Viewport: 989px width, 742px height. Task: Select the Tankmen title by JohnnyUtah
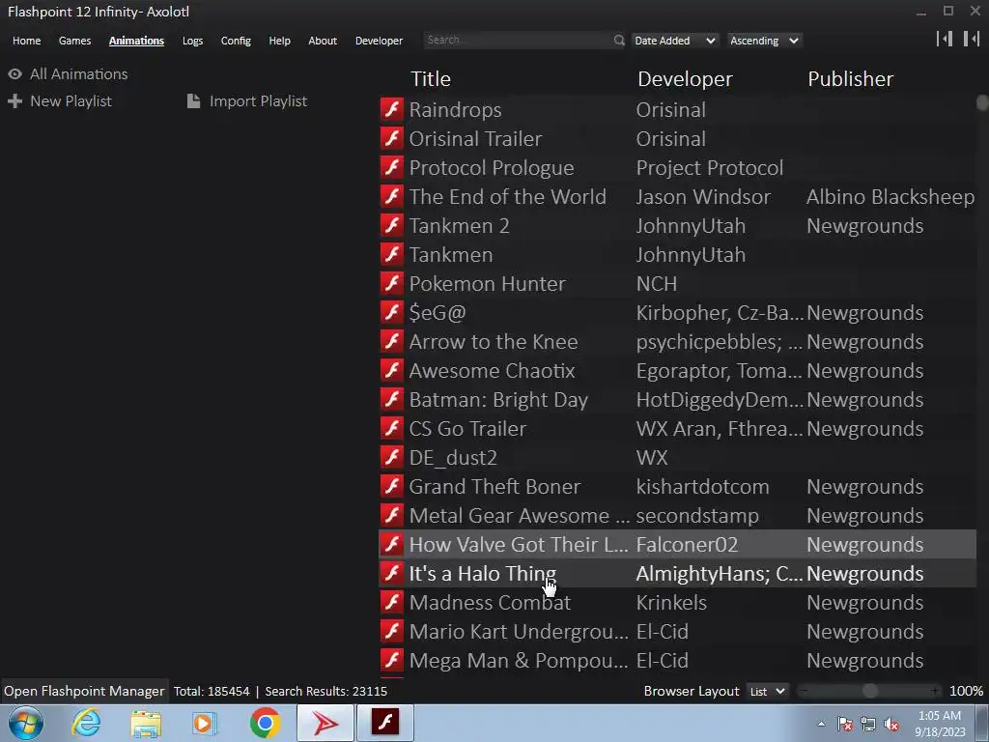click(451, 255)
